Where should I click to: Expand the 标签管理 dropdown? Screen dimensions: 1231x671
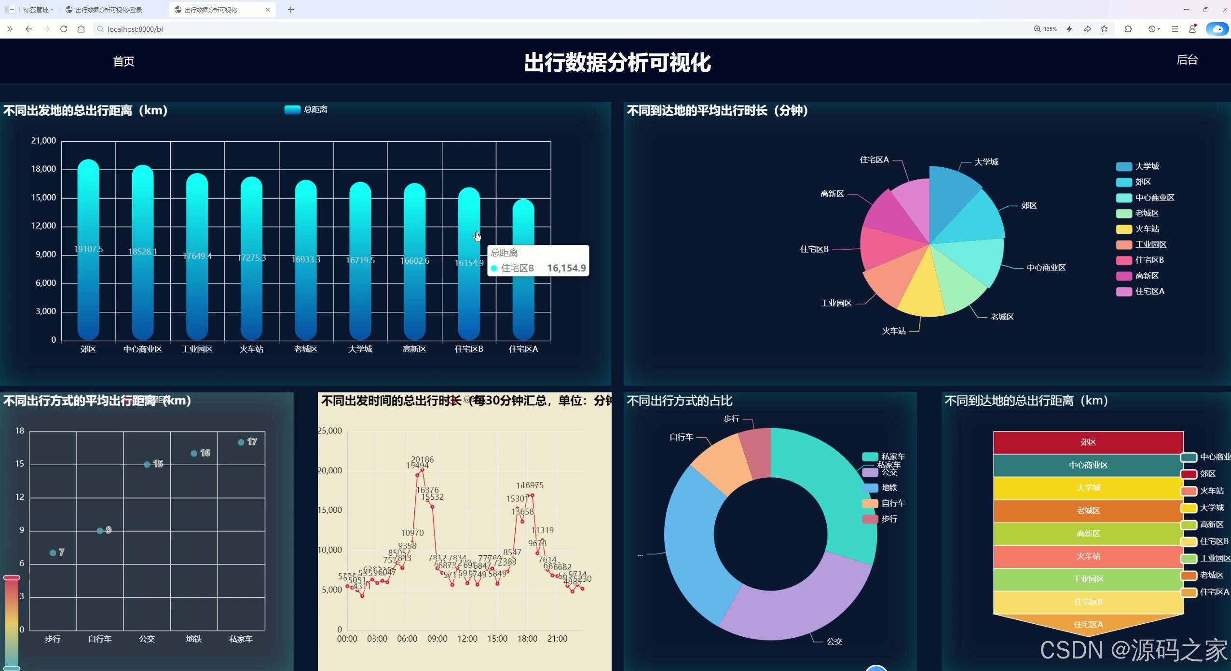pyautogui.click(x=39, y=10)
